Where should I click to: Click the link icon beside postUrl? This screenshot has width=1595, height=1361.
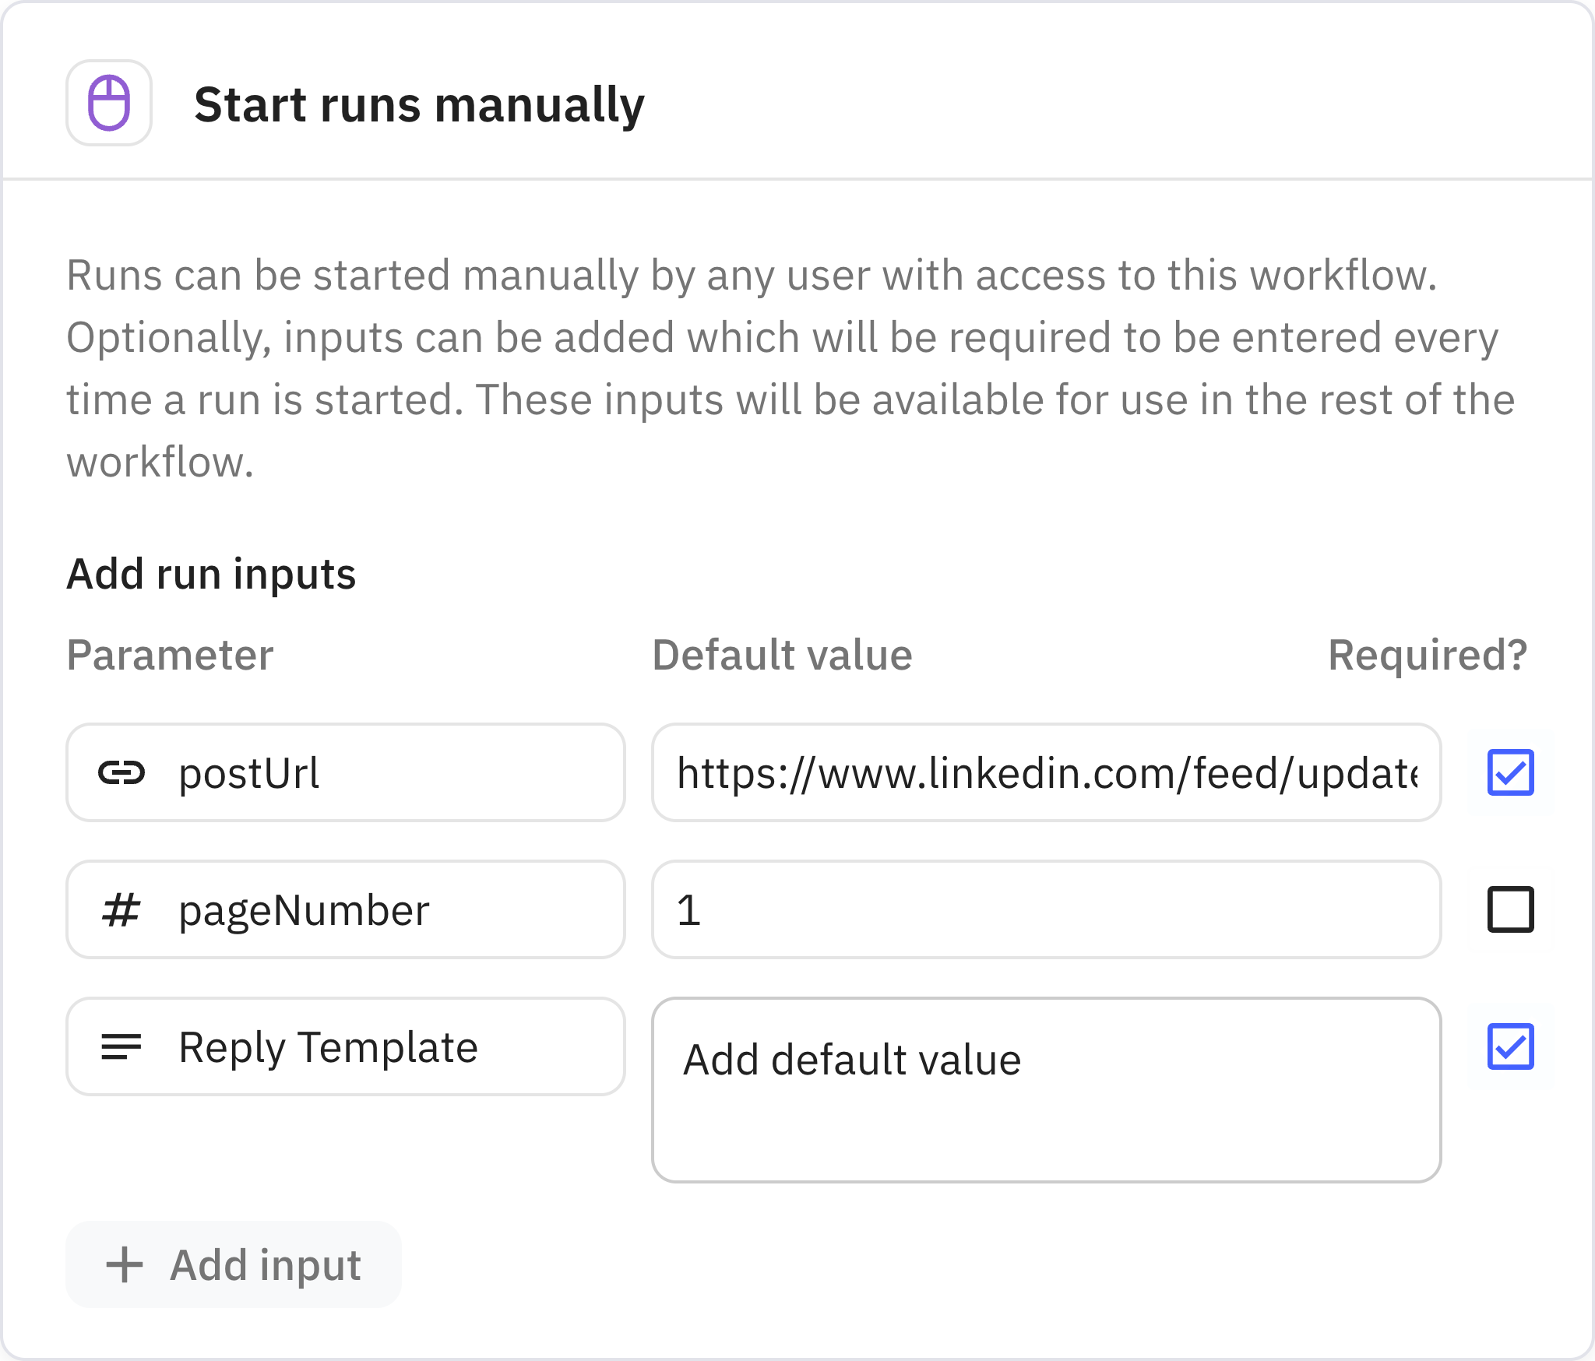(x=121, y=773)
